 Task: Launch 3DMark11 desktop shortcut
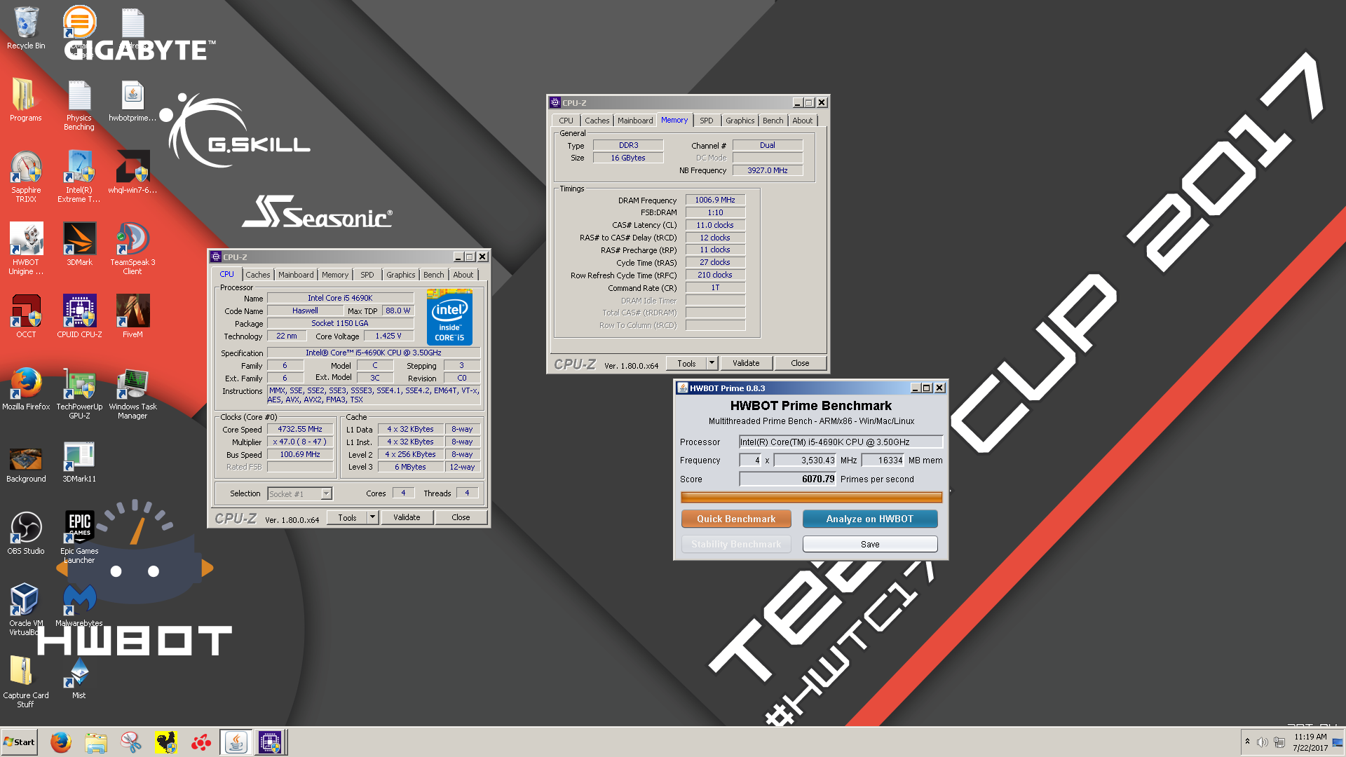coord(79,463)
